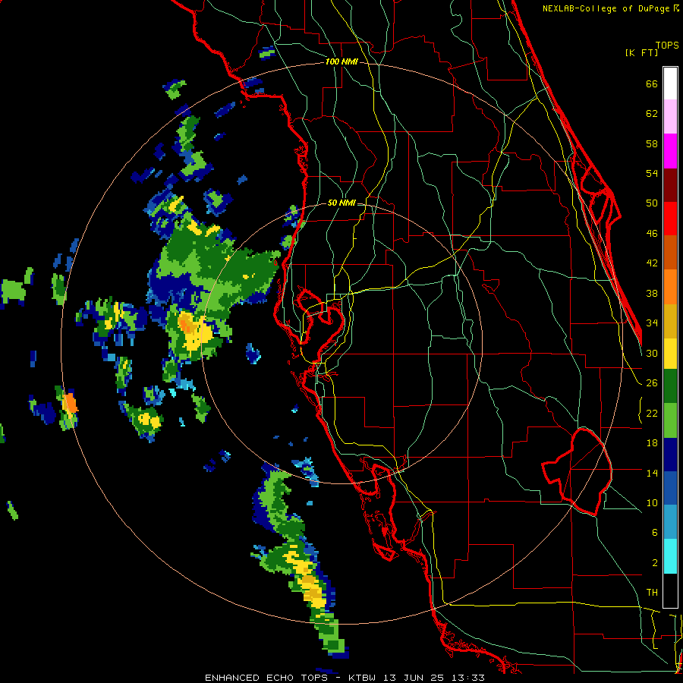This screenshot has height=683, width=683.
Task: Click the 66 legend value
Action: click(x=652, y=83)
